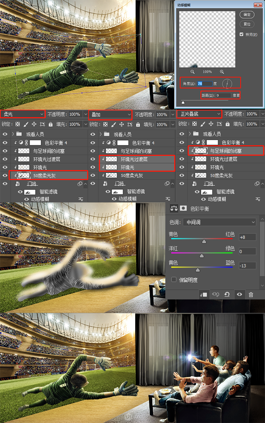Click lock transparent pixels icon in 柔光 panel
This screenshot has width=265, height=423.
tap(17, 124)
